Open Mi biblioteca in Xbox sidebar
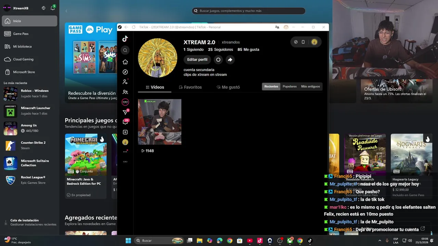The height and width of the screenshot is (246, 438). pyautogui.click(x=29, y=46)
